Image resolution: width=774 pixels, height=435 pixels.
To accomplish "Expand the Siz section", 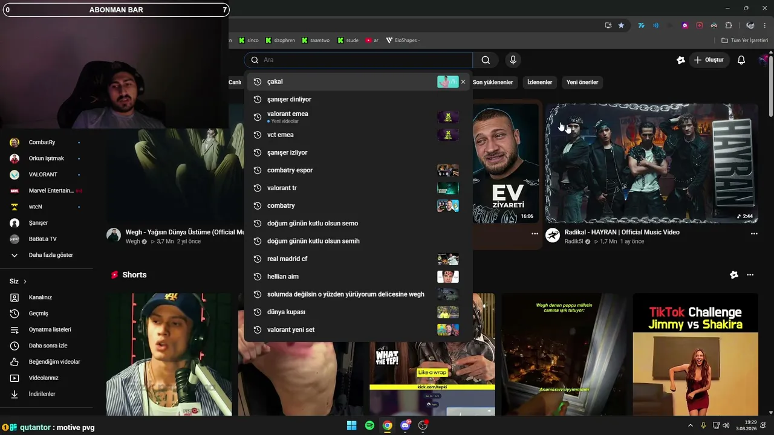I will (18, 281).
